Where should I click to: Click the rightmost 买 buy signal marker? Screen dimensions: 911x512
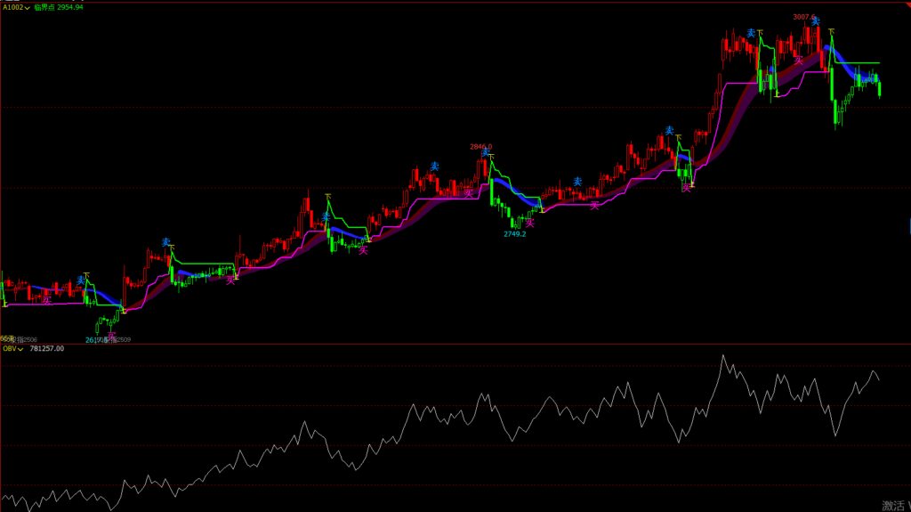799,61
